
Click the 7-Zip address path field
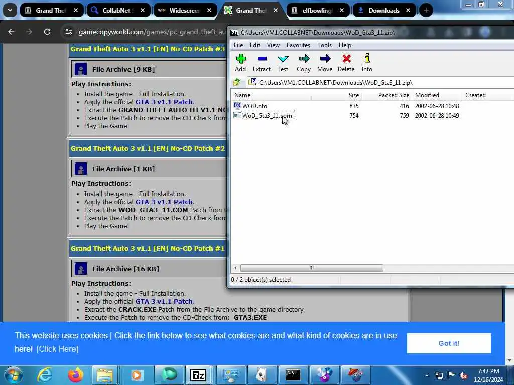click(380, 82)
